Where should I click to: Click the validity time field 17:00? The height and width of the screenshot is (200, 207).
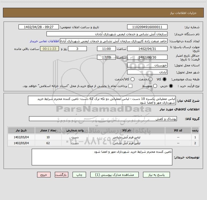point(106,57)
